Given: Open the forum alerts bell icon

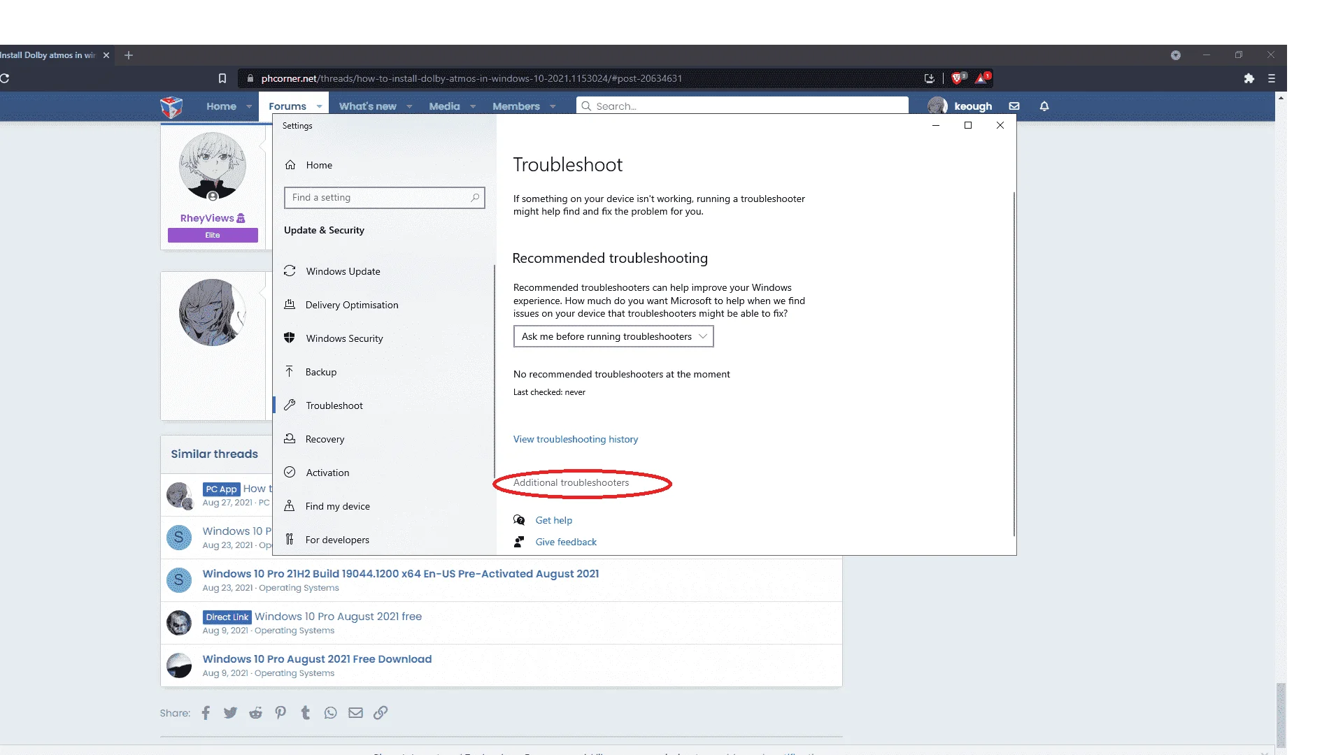Looking at the screenshot, I should click(1044, 106).
